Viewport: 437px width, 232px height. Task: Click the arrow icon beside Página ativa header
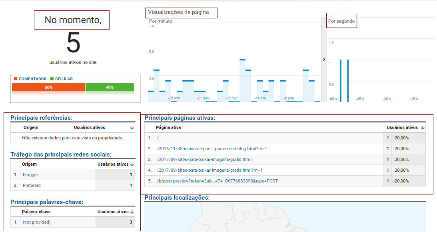(x=422, y=127)
